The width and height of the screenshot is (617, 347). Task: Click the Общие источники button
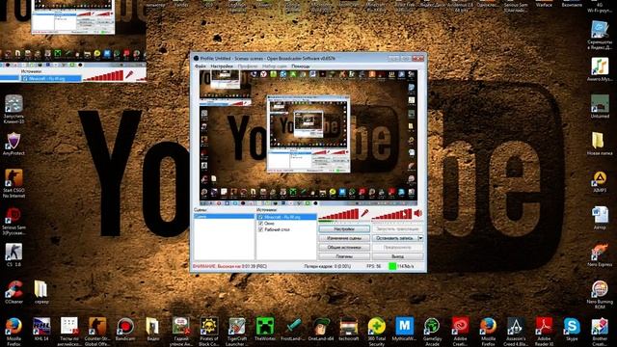coord(344,248)
